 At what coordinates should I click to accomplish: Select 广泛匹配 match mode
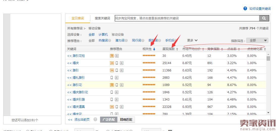pos(109,120)
